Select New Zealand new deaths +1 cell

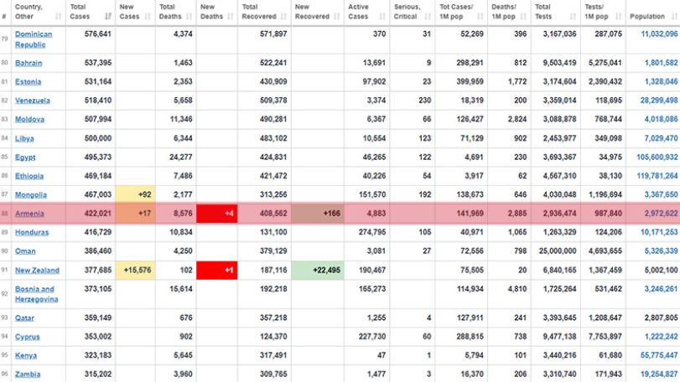217,271
